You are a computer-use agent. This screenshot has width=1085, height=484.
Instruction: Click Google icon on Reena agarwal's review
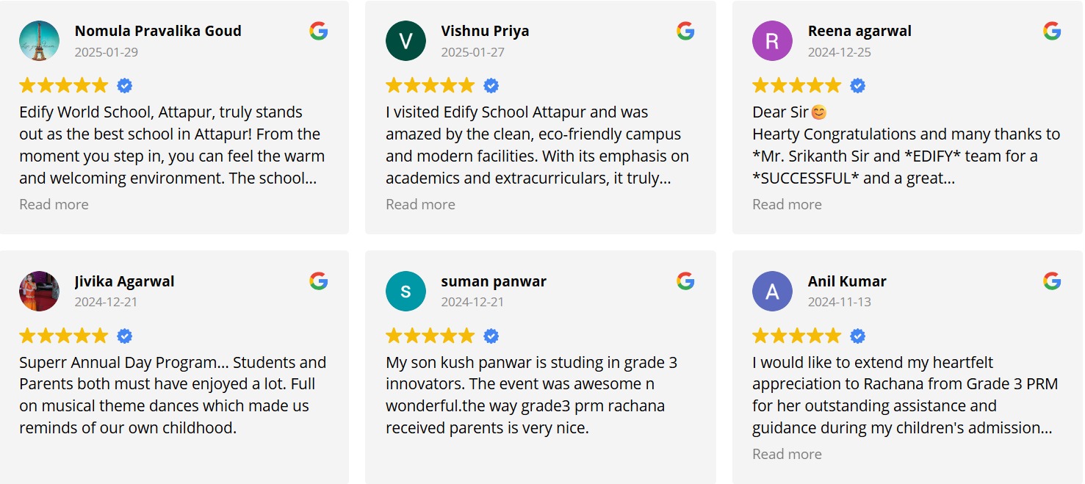(x=1052, y=31)
